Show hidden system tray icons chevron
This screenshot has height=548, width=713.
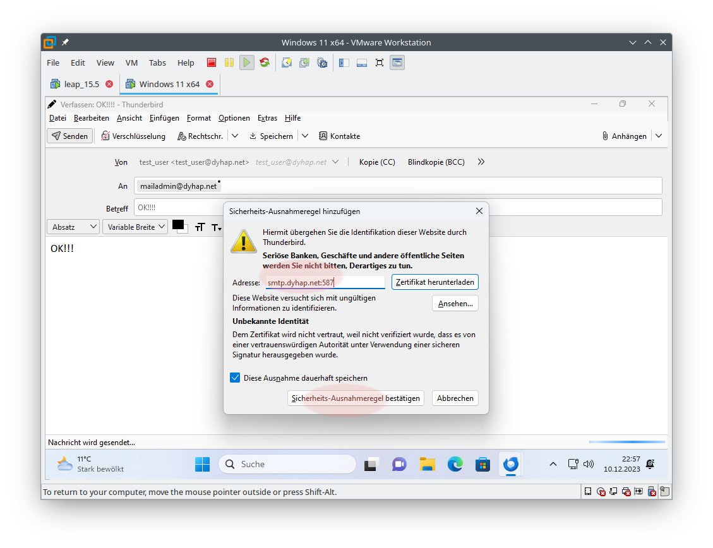(553, 464)
